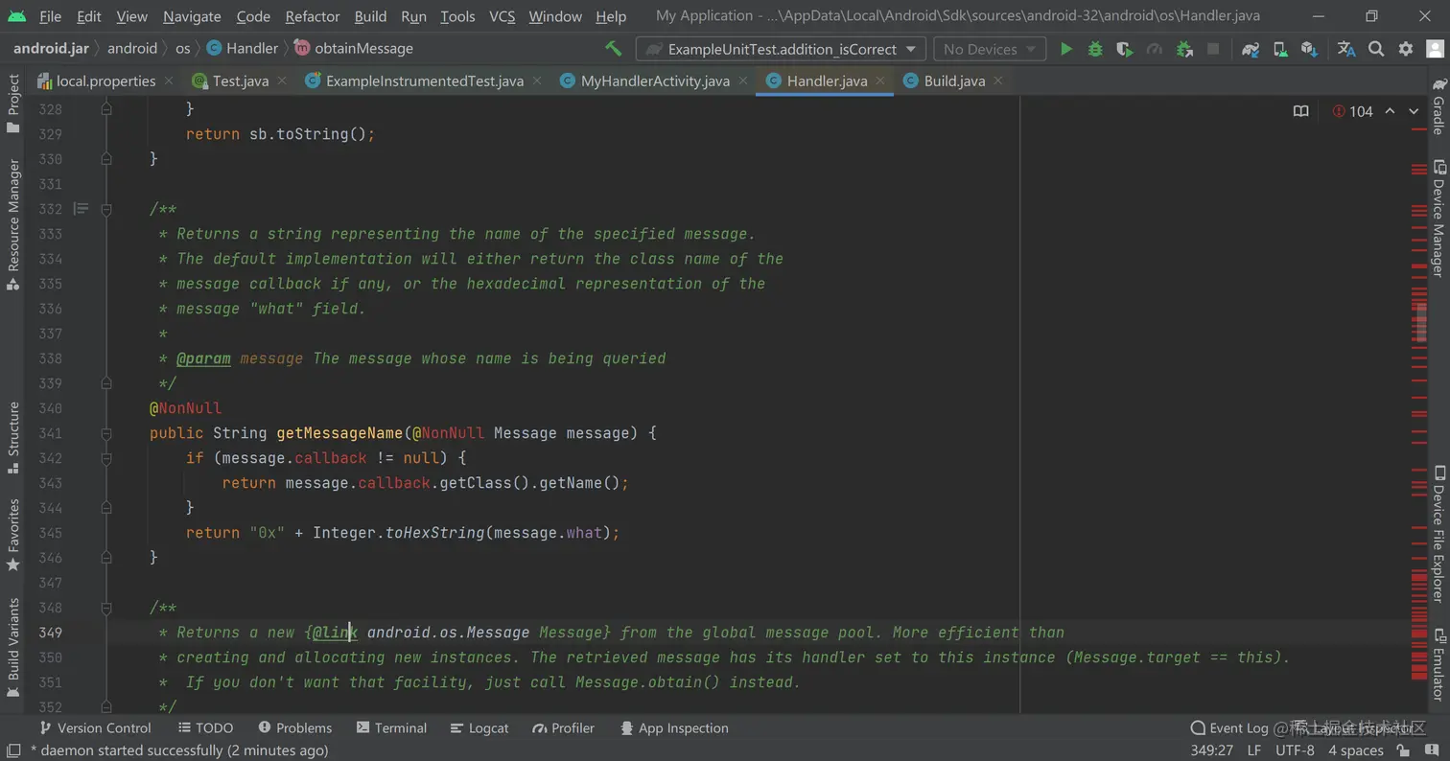The width and height of the screenshot is (1450, 761).
Task: Open the No Devices dropdown
Action: coord(989,49)
